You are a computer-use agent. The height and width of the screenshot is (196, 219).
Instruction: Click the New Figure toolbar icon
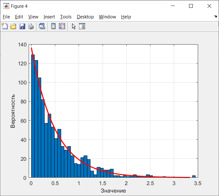5,26
